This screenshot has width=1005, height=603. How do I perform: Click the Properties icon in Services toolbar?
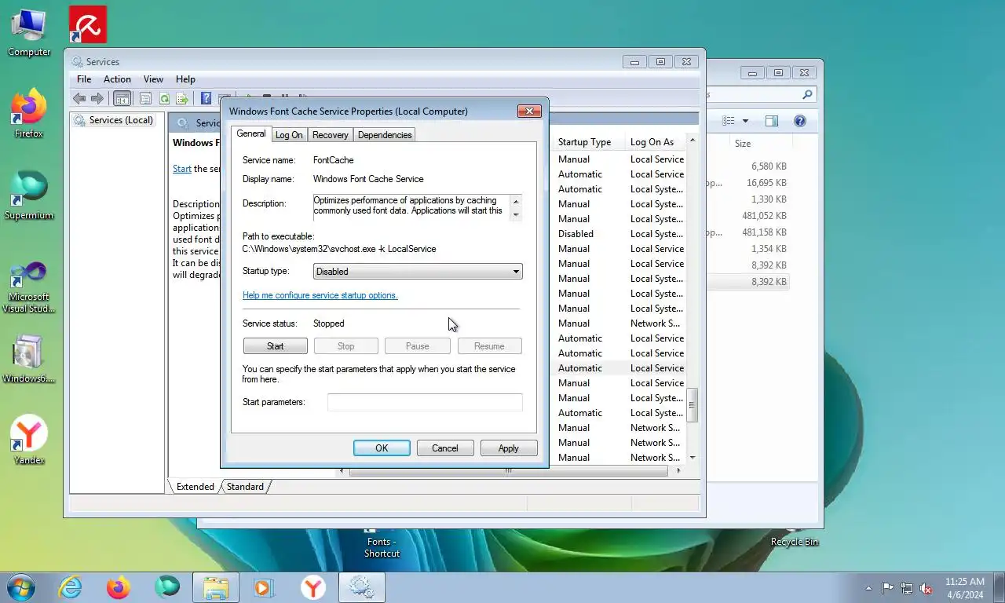tap(145, 98)
